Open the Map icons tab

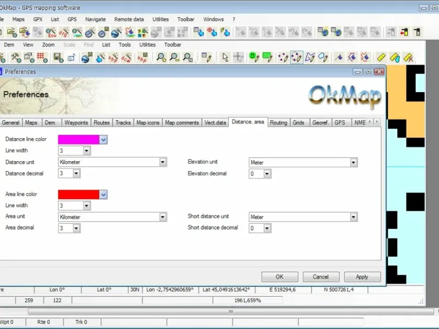[x=148, y=123]
